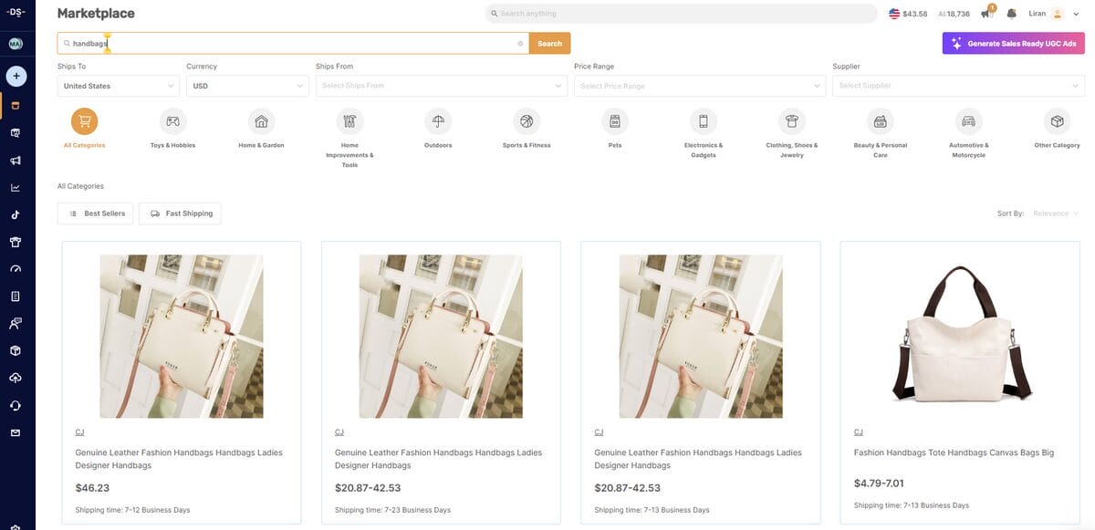1095x530 pixels.
Task: Choose the Home & Garden category icon
Action: click(x=261, y=121)
